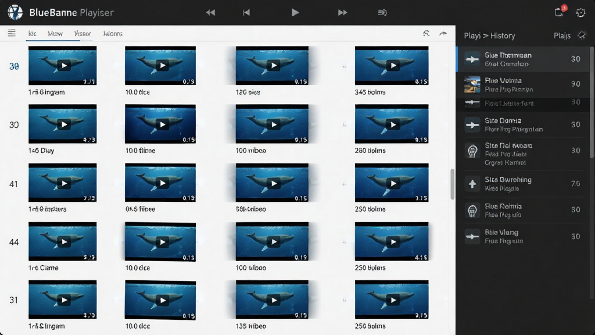The image size is (595, 335).
Task: Switch to the Vissor tab
Action: coord(83,33)
